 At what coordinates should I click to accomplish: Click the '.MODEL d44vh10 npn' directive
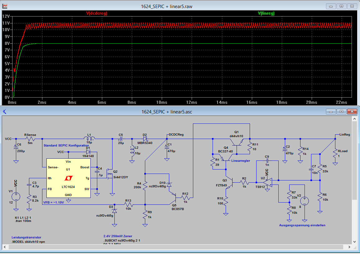pyautogui.click(x=28, y=242)
